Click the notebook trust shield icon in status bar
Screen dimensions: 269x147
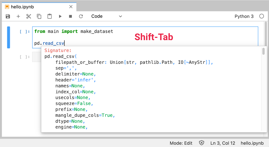(x=202, y=143)
